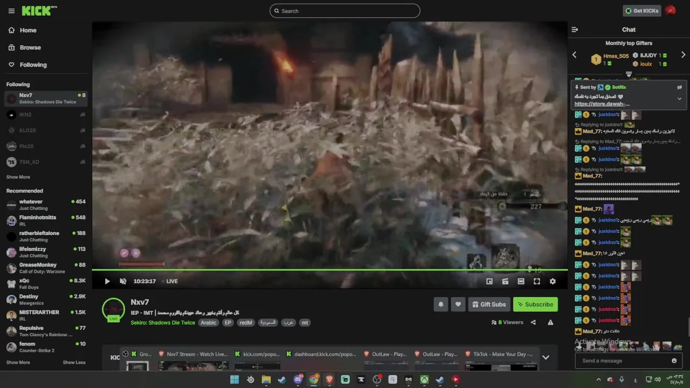Toggle theater mode icon
Viewport: 690px width, 388px height.
click(521, 281)
